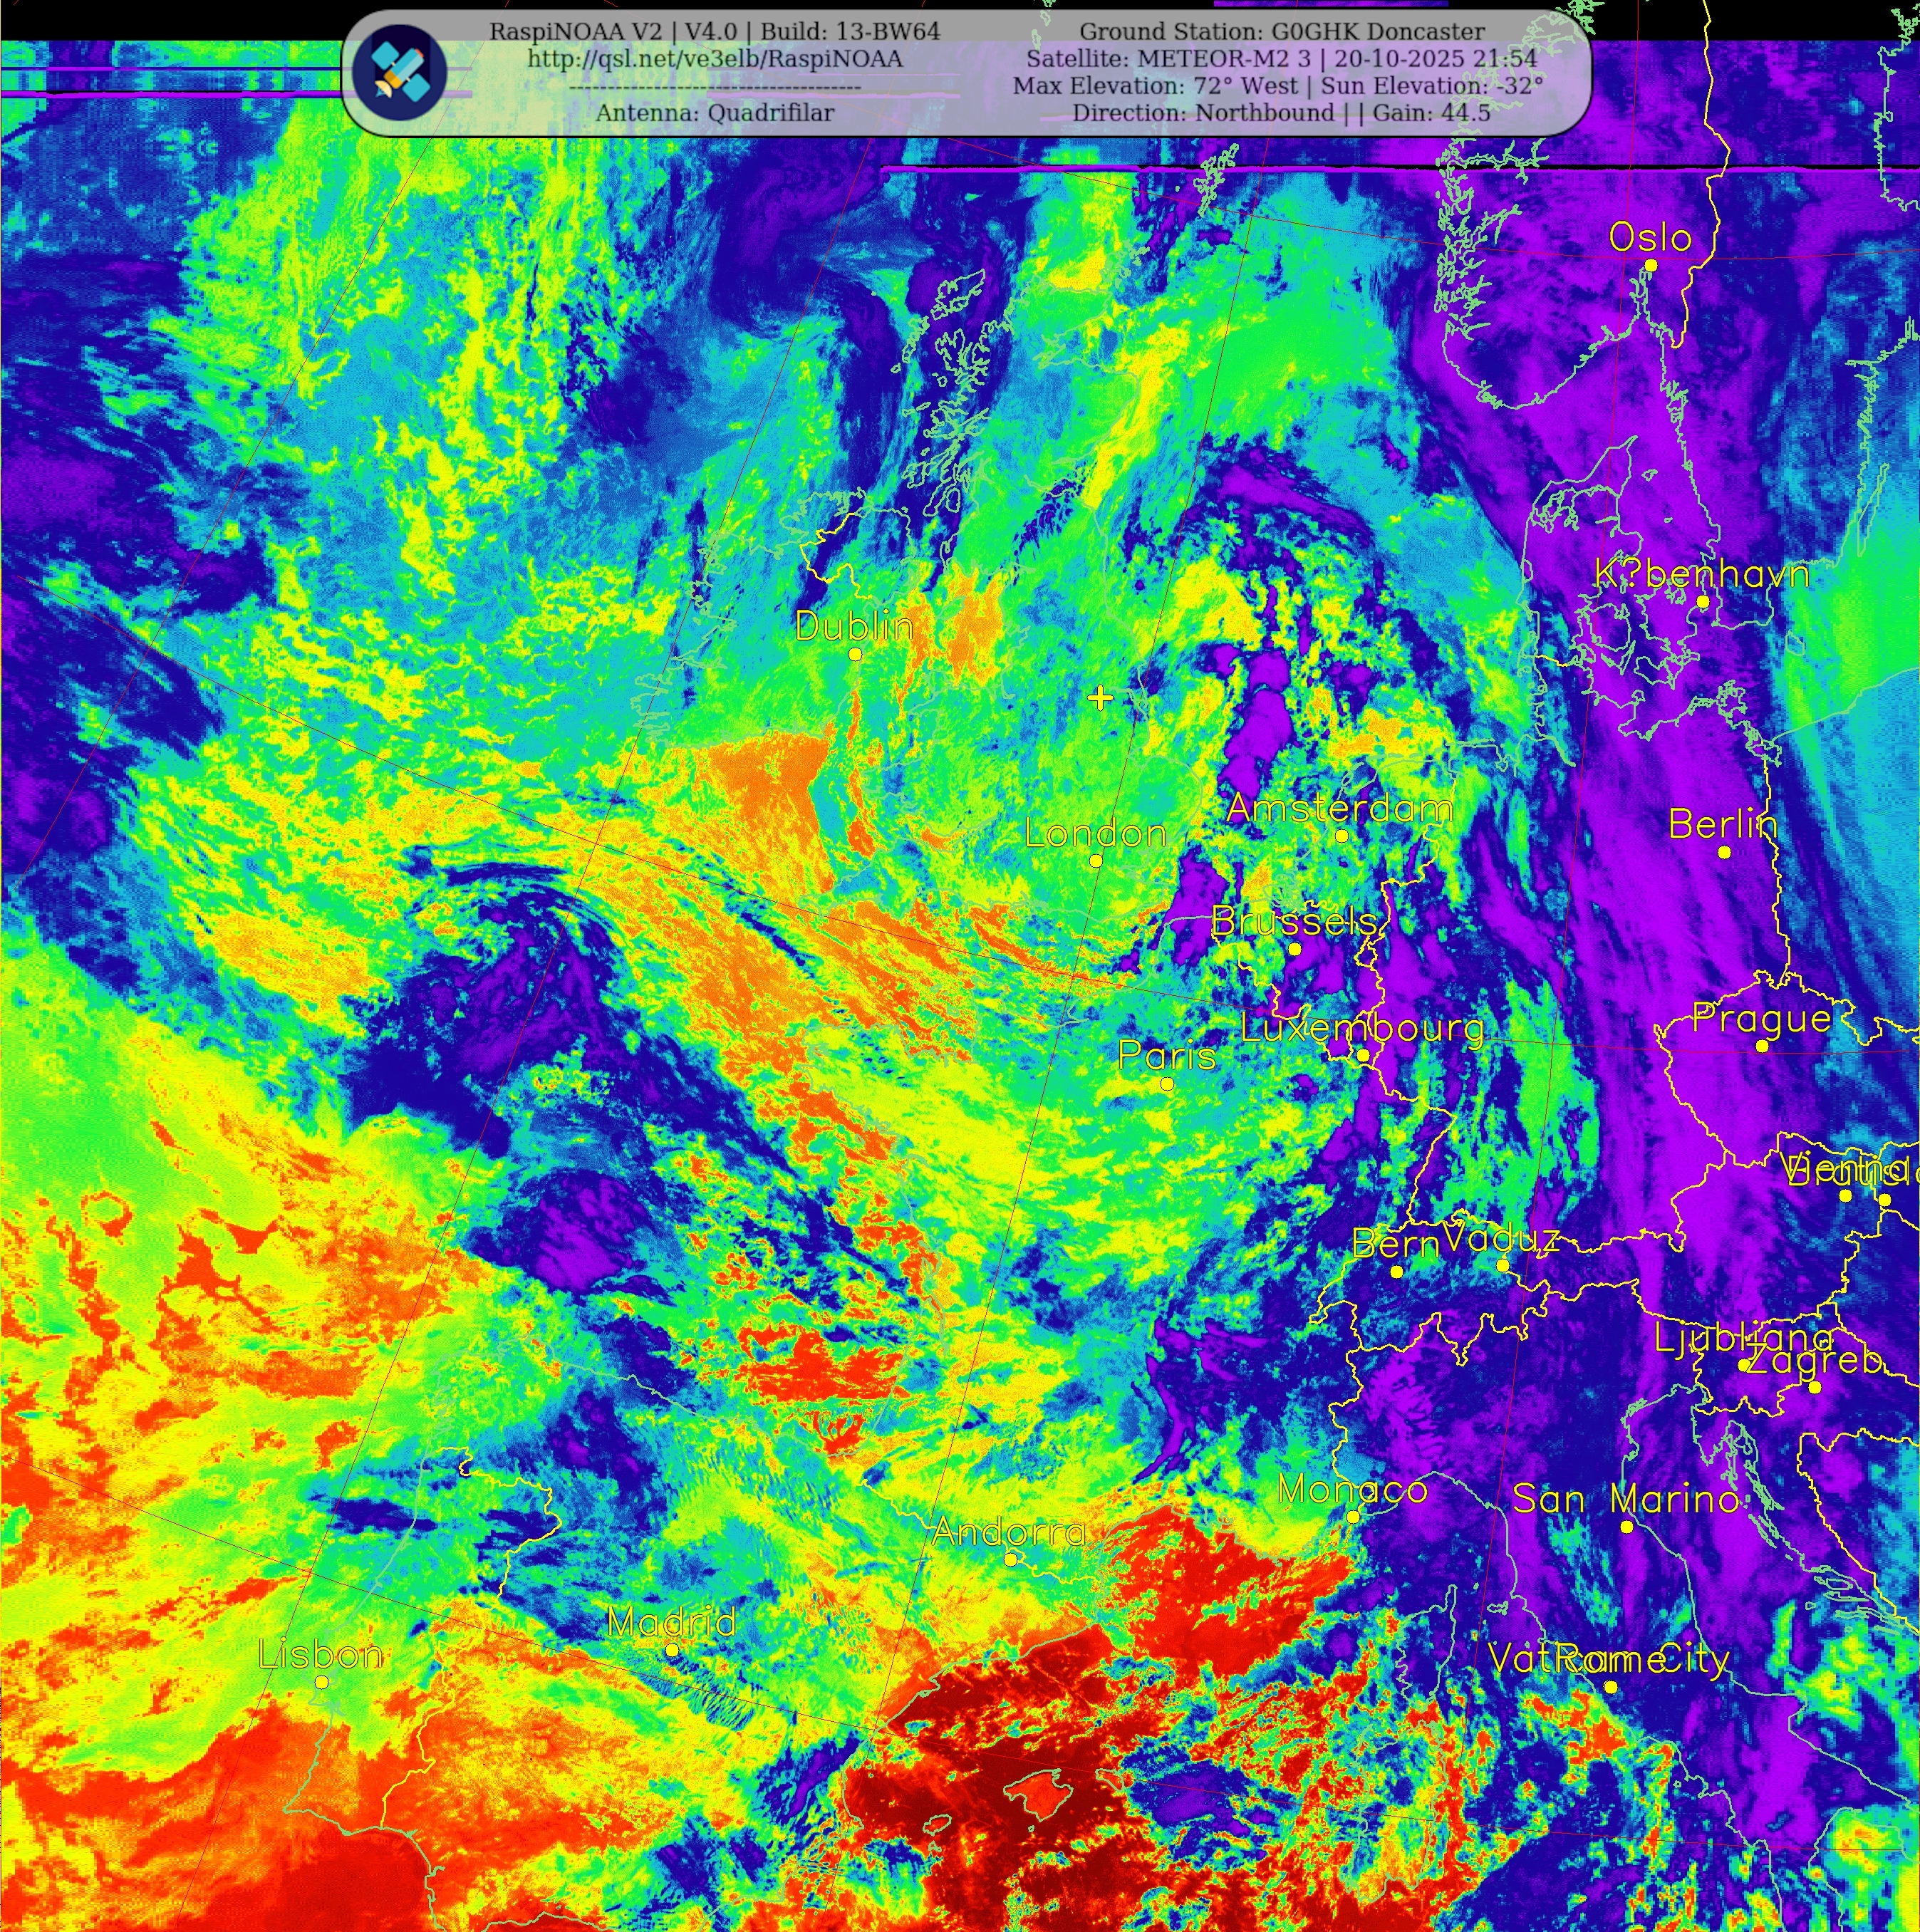
Task: Click the Oslo city marker dot
Action: tap(1651, 265)
